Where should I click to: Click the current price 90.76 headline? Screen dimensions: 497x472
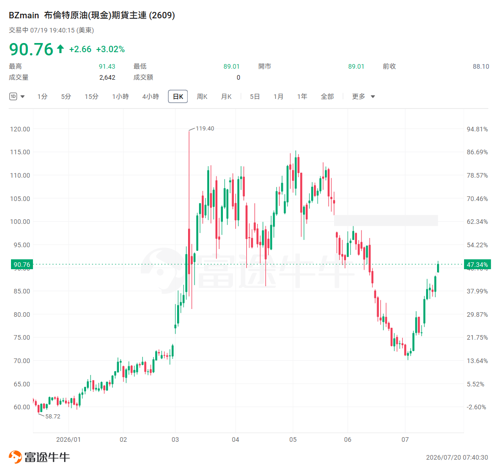coord(31,49)
